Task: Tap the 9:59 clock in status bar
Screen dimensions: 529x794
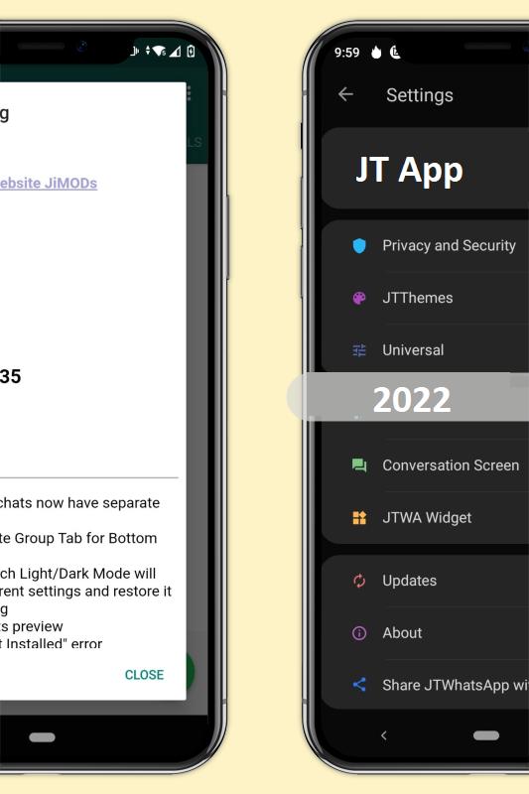Action: tap(346, 53)
